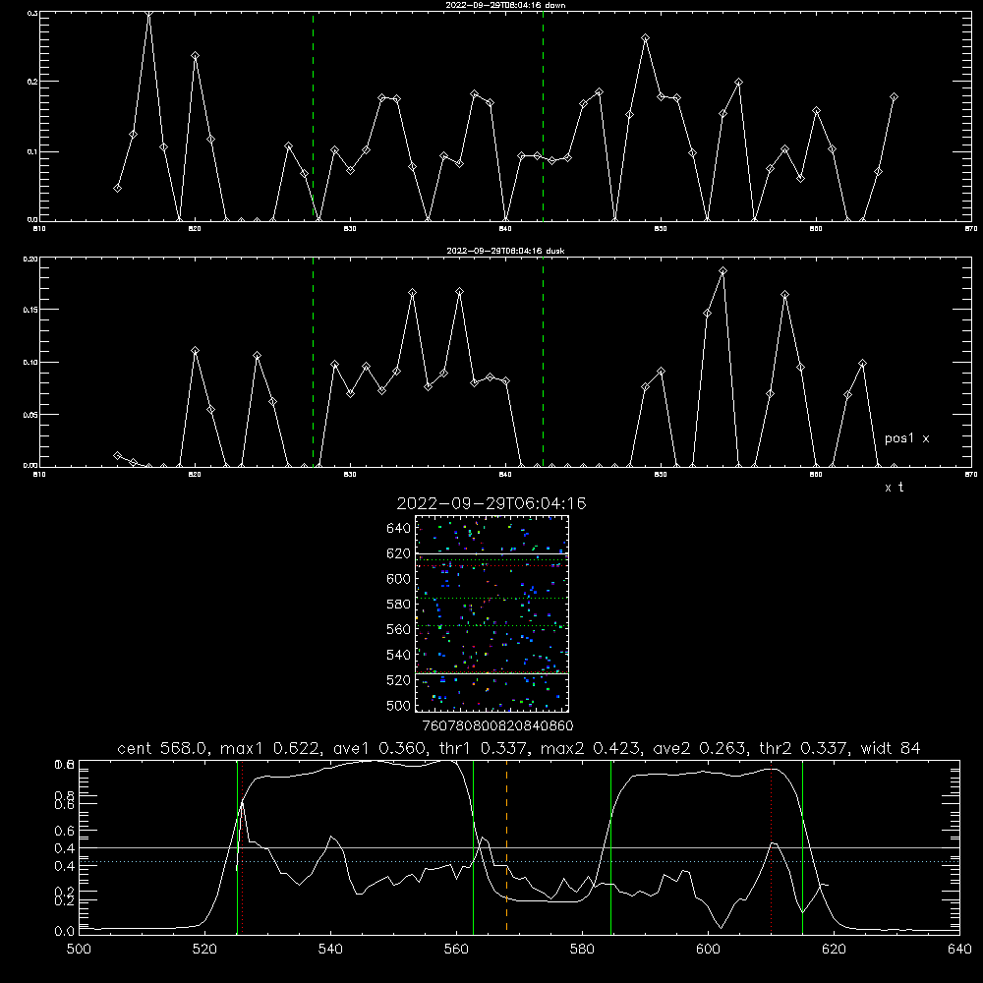The height and width of the screenshot is (983, 983).
Task: Click 580 on the profile plot x-axis
Action: 582,949
